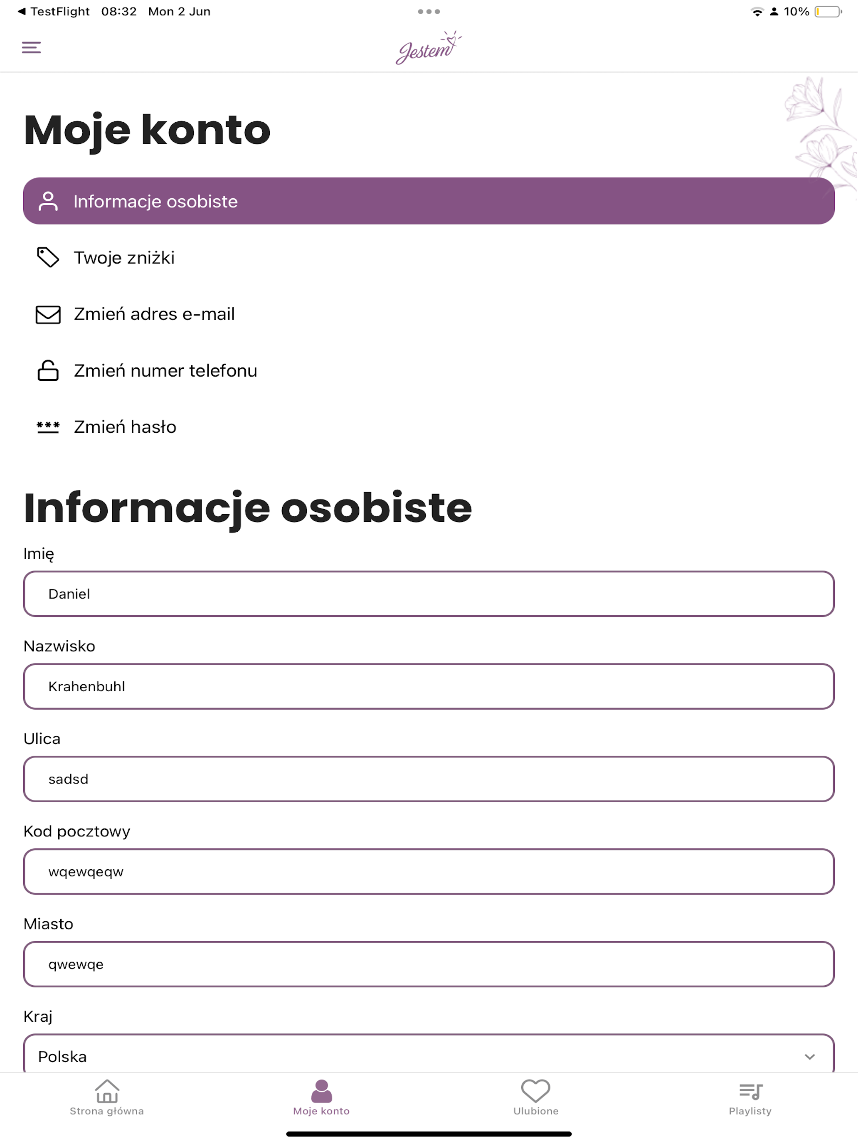This screenshot has height=1144, width=858.
Task: Click into the Kod pocztowy field
Action: (x=429, y=871)
